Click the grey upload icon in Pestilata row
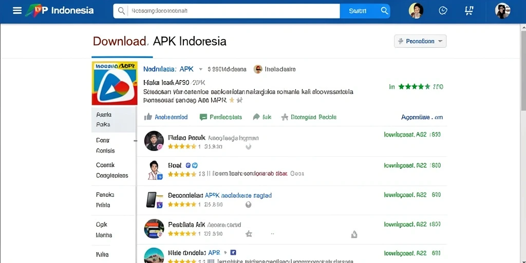 click(354, 234)
